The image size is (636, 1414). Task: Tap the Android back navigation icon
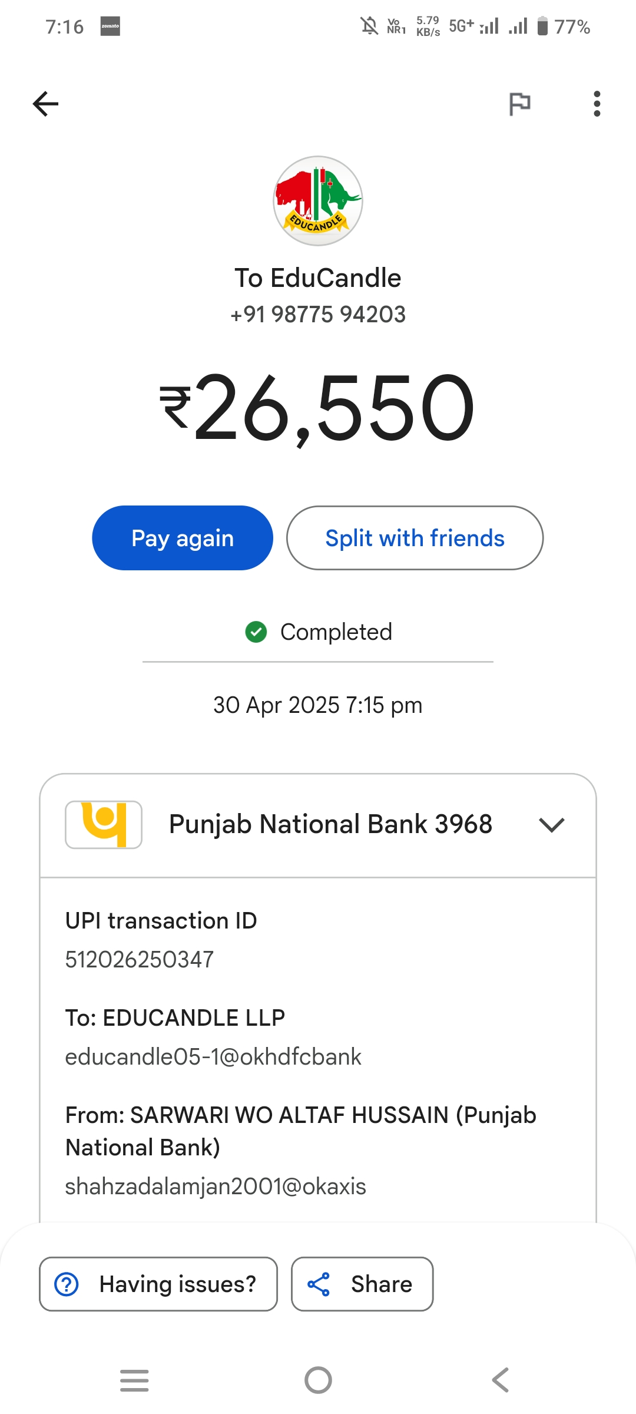[x=501, y=1380]
